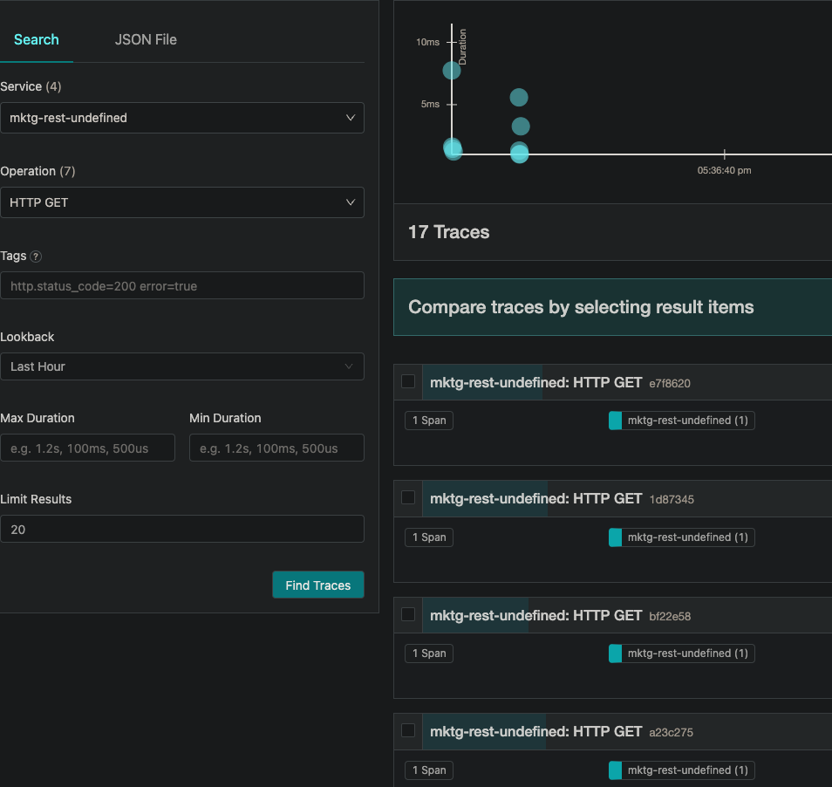This screenshot has width=832, height=787.
Task: Click the service count badge on trace bf22e58
Action: (x=680, y=653)
